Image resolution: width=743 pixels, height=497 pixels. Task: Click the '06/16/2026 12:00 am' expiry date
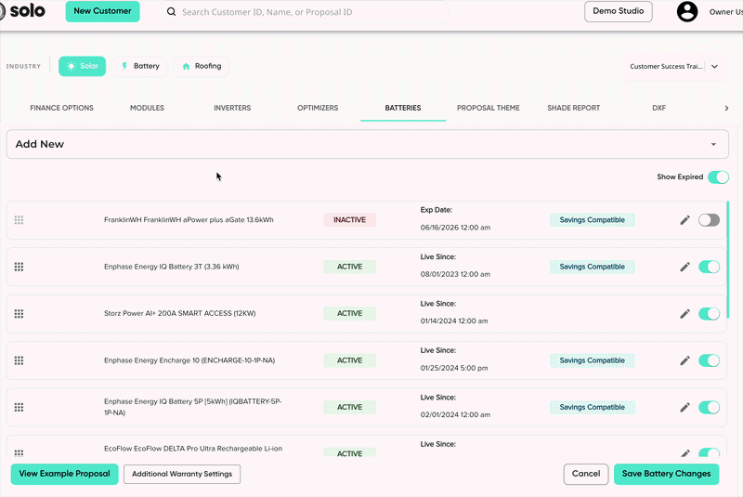coord(455,228)
